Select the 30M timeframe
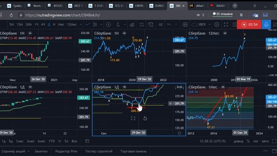Image resolution: width=277 pixels, height=156 pixels. (29, 25)
